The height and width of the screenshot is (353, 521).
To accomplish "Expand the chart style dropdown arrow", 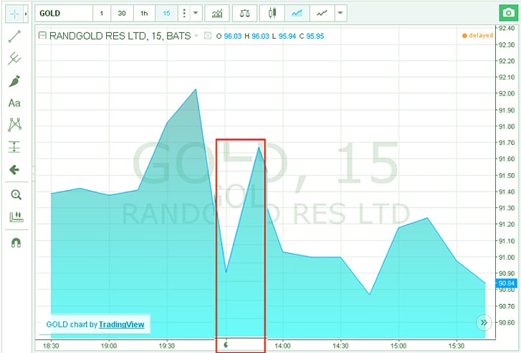I will tap(340, 14).
